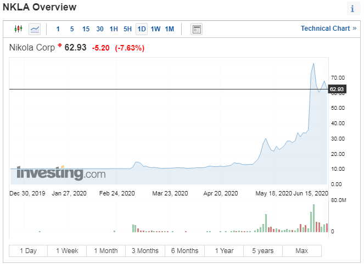Set chart interval to 1 minute
364x269 pixels.
pyautogui.click(x=58, y=29)
